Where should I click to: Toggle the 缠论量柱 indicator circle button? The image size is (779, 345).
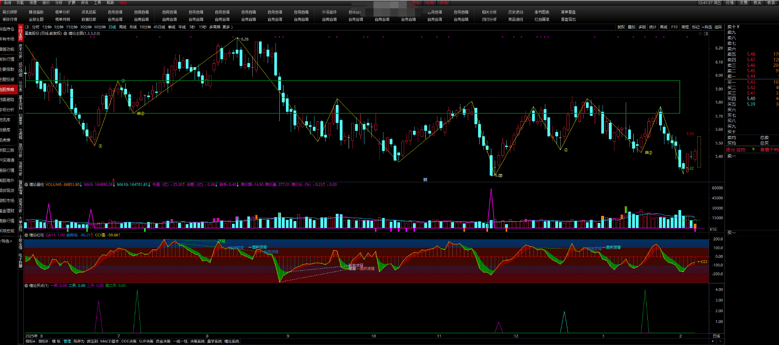tap(27, 185)
